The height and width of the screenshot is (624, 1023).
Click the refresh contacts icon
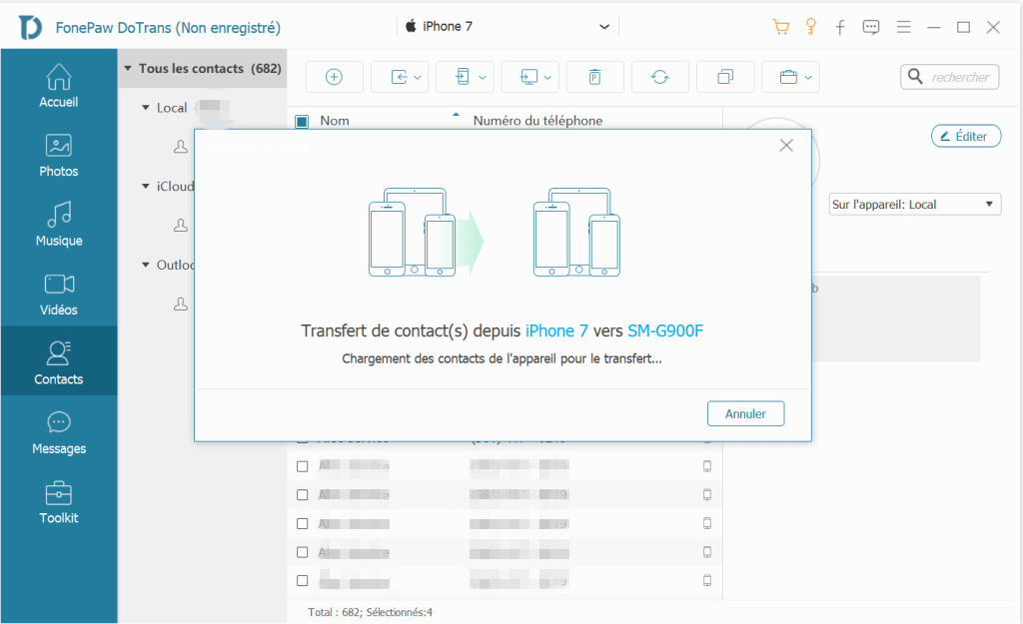(x=660, y=77)
